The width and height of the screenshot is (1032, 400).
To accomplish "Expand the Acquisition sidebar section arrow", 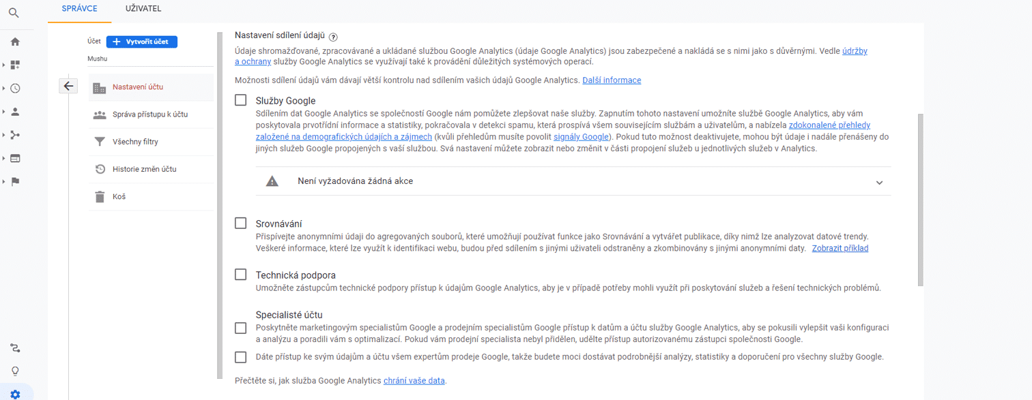I will coord(3,135).
